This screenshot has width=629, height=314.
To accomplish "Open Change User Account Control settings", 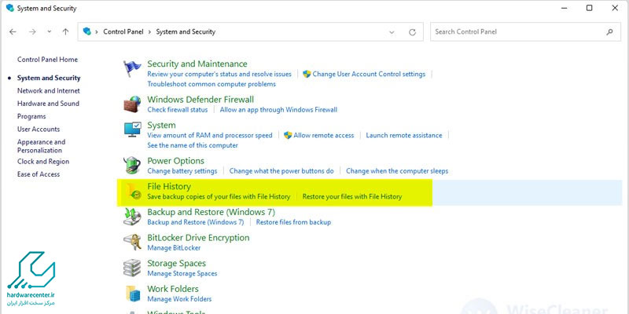I will click(369, 75).
